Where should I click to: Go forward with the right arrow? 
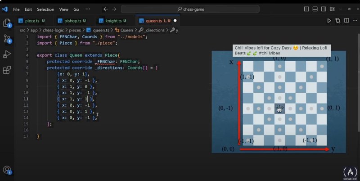coord(114,9)
